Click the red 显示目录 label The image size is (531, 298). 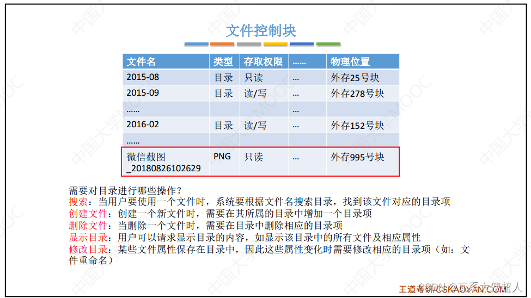click(x=88, y=238)
